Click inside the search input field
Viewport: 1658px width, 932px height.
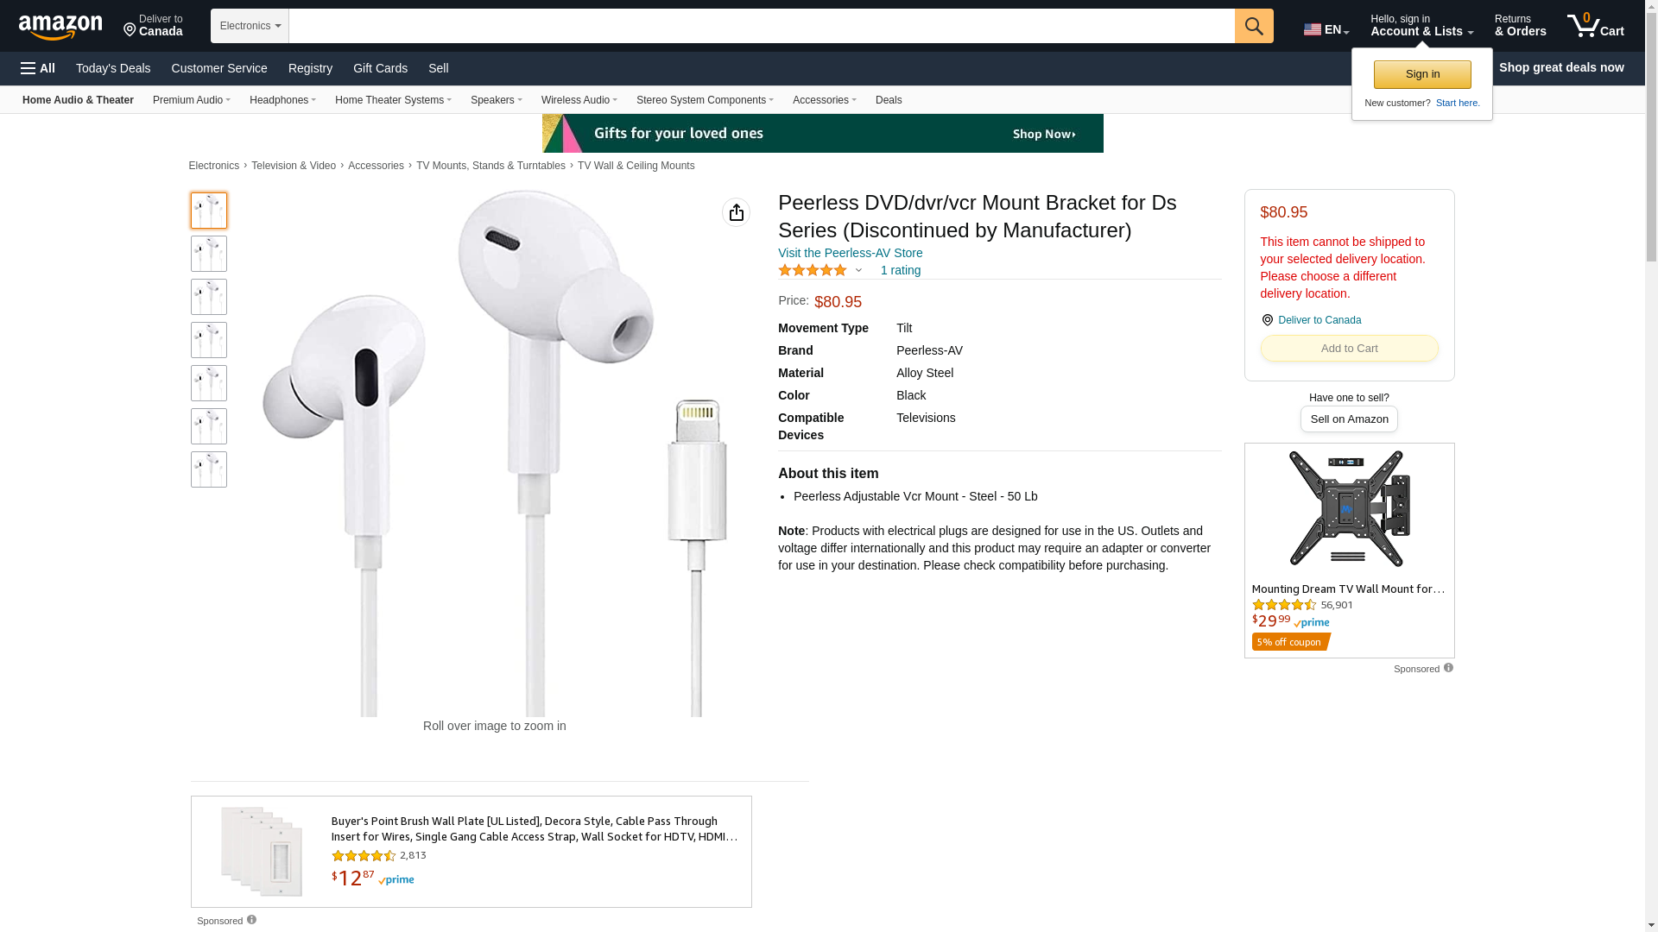[x=760, y=26]
